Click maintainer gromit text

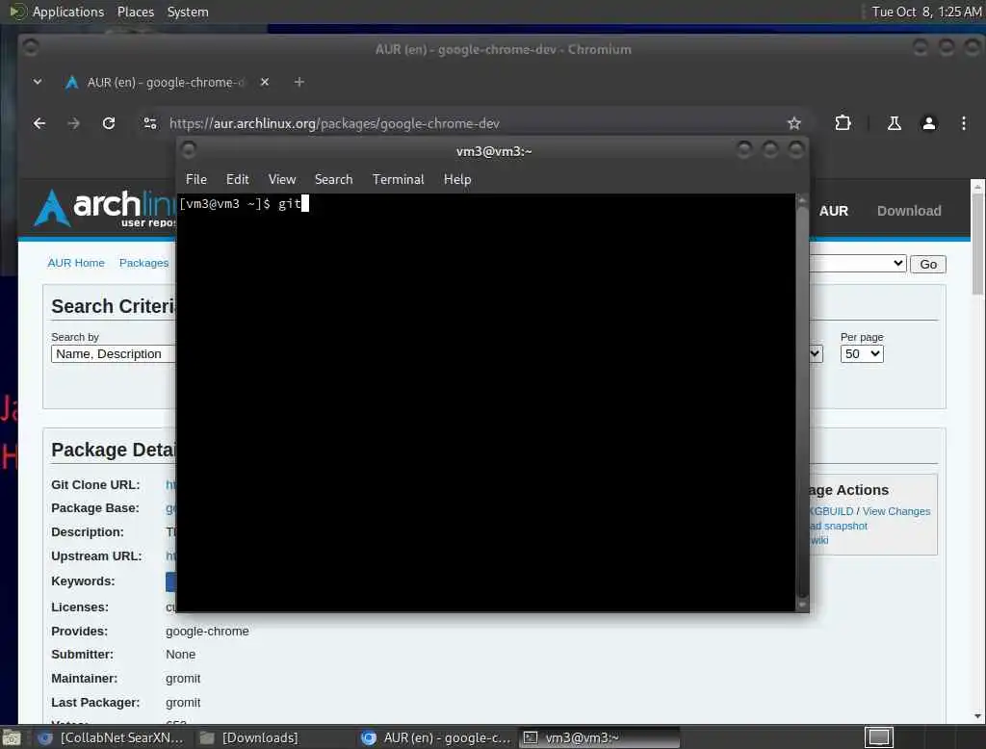tap(183, 679)
